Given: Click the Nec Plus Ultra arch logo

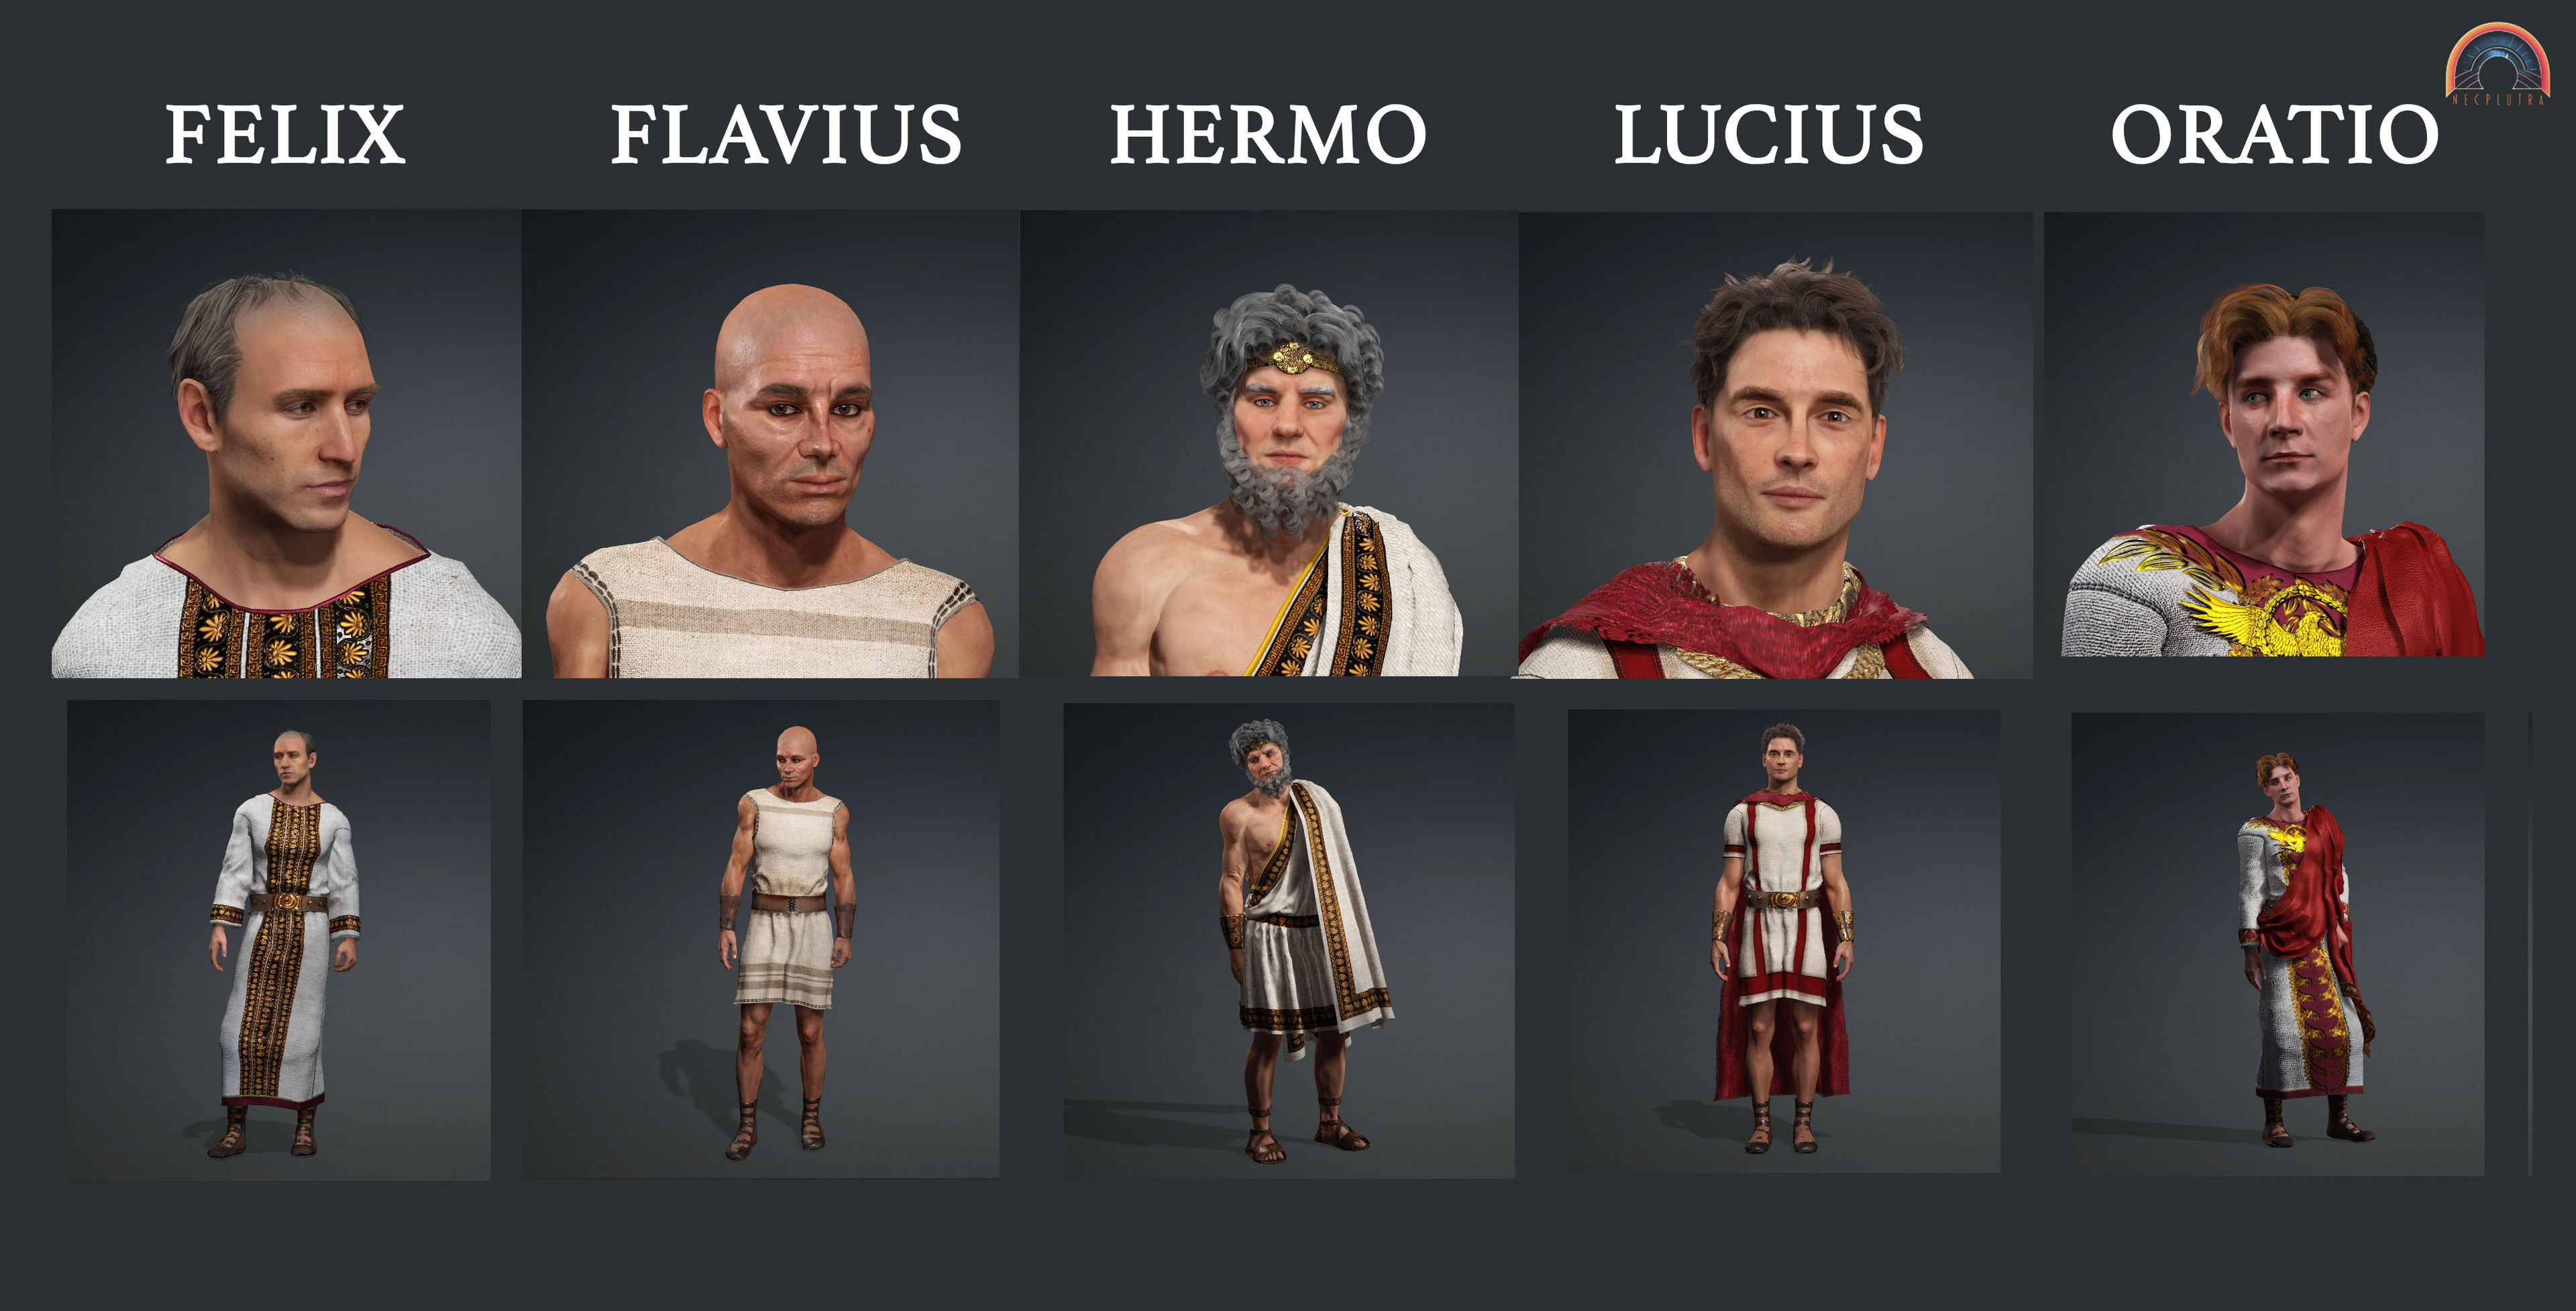Looking at the screenshot, I should [x=2497, y=64].
